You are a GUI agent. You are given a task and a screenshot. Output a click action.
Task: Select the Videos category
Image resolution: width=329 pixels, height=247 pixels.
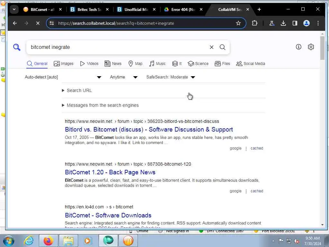[89, 64]
